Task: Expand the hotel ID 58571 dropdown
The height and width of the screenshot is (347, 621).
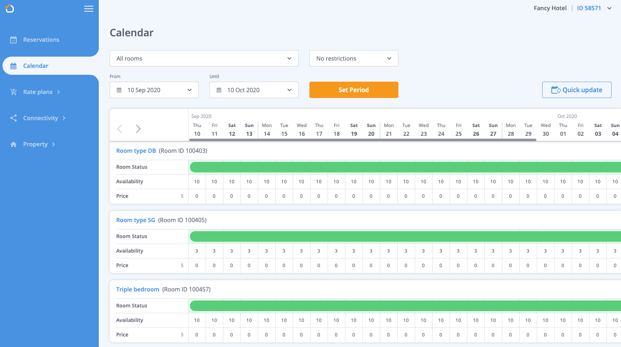Action: click(610, 8)
